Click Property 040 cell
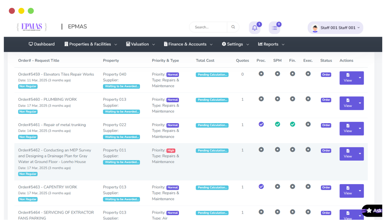Viewport: 386px width, 223px height. pos(115,74)
